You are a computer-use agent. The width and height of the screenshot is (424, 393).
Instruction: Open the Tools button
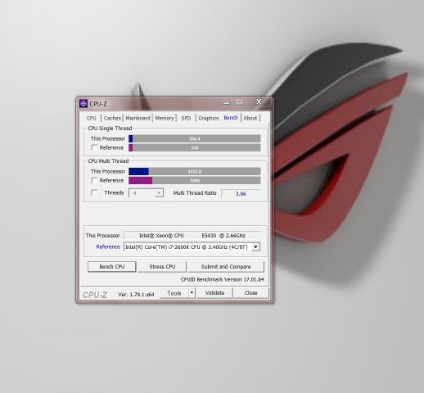174,293
